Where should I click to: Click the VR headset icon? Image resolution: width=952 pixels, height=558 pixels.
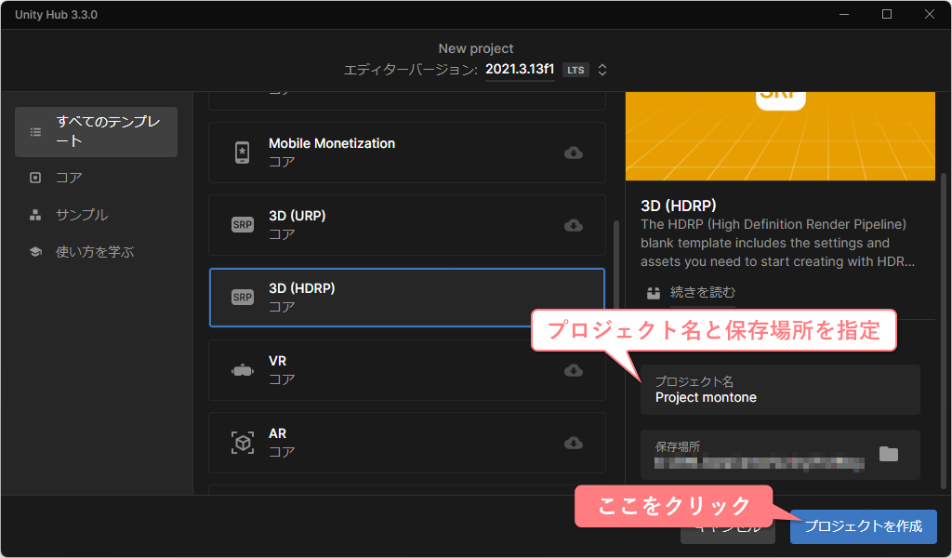click(243, 370)
